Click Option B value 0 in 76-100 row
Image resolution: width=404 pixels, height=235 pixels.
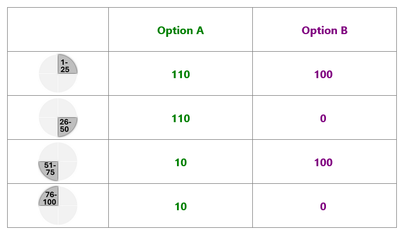(323, 206)
